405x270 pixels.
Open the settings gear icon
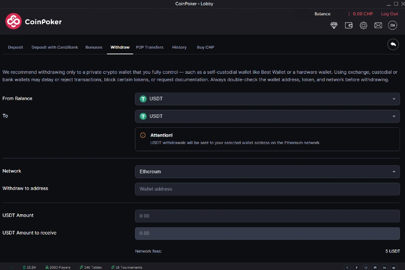(x=364, y=26)
